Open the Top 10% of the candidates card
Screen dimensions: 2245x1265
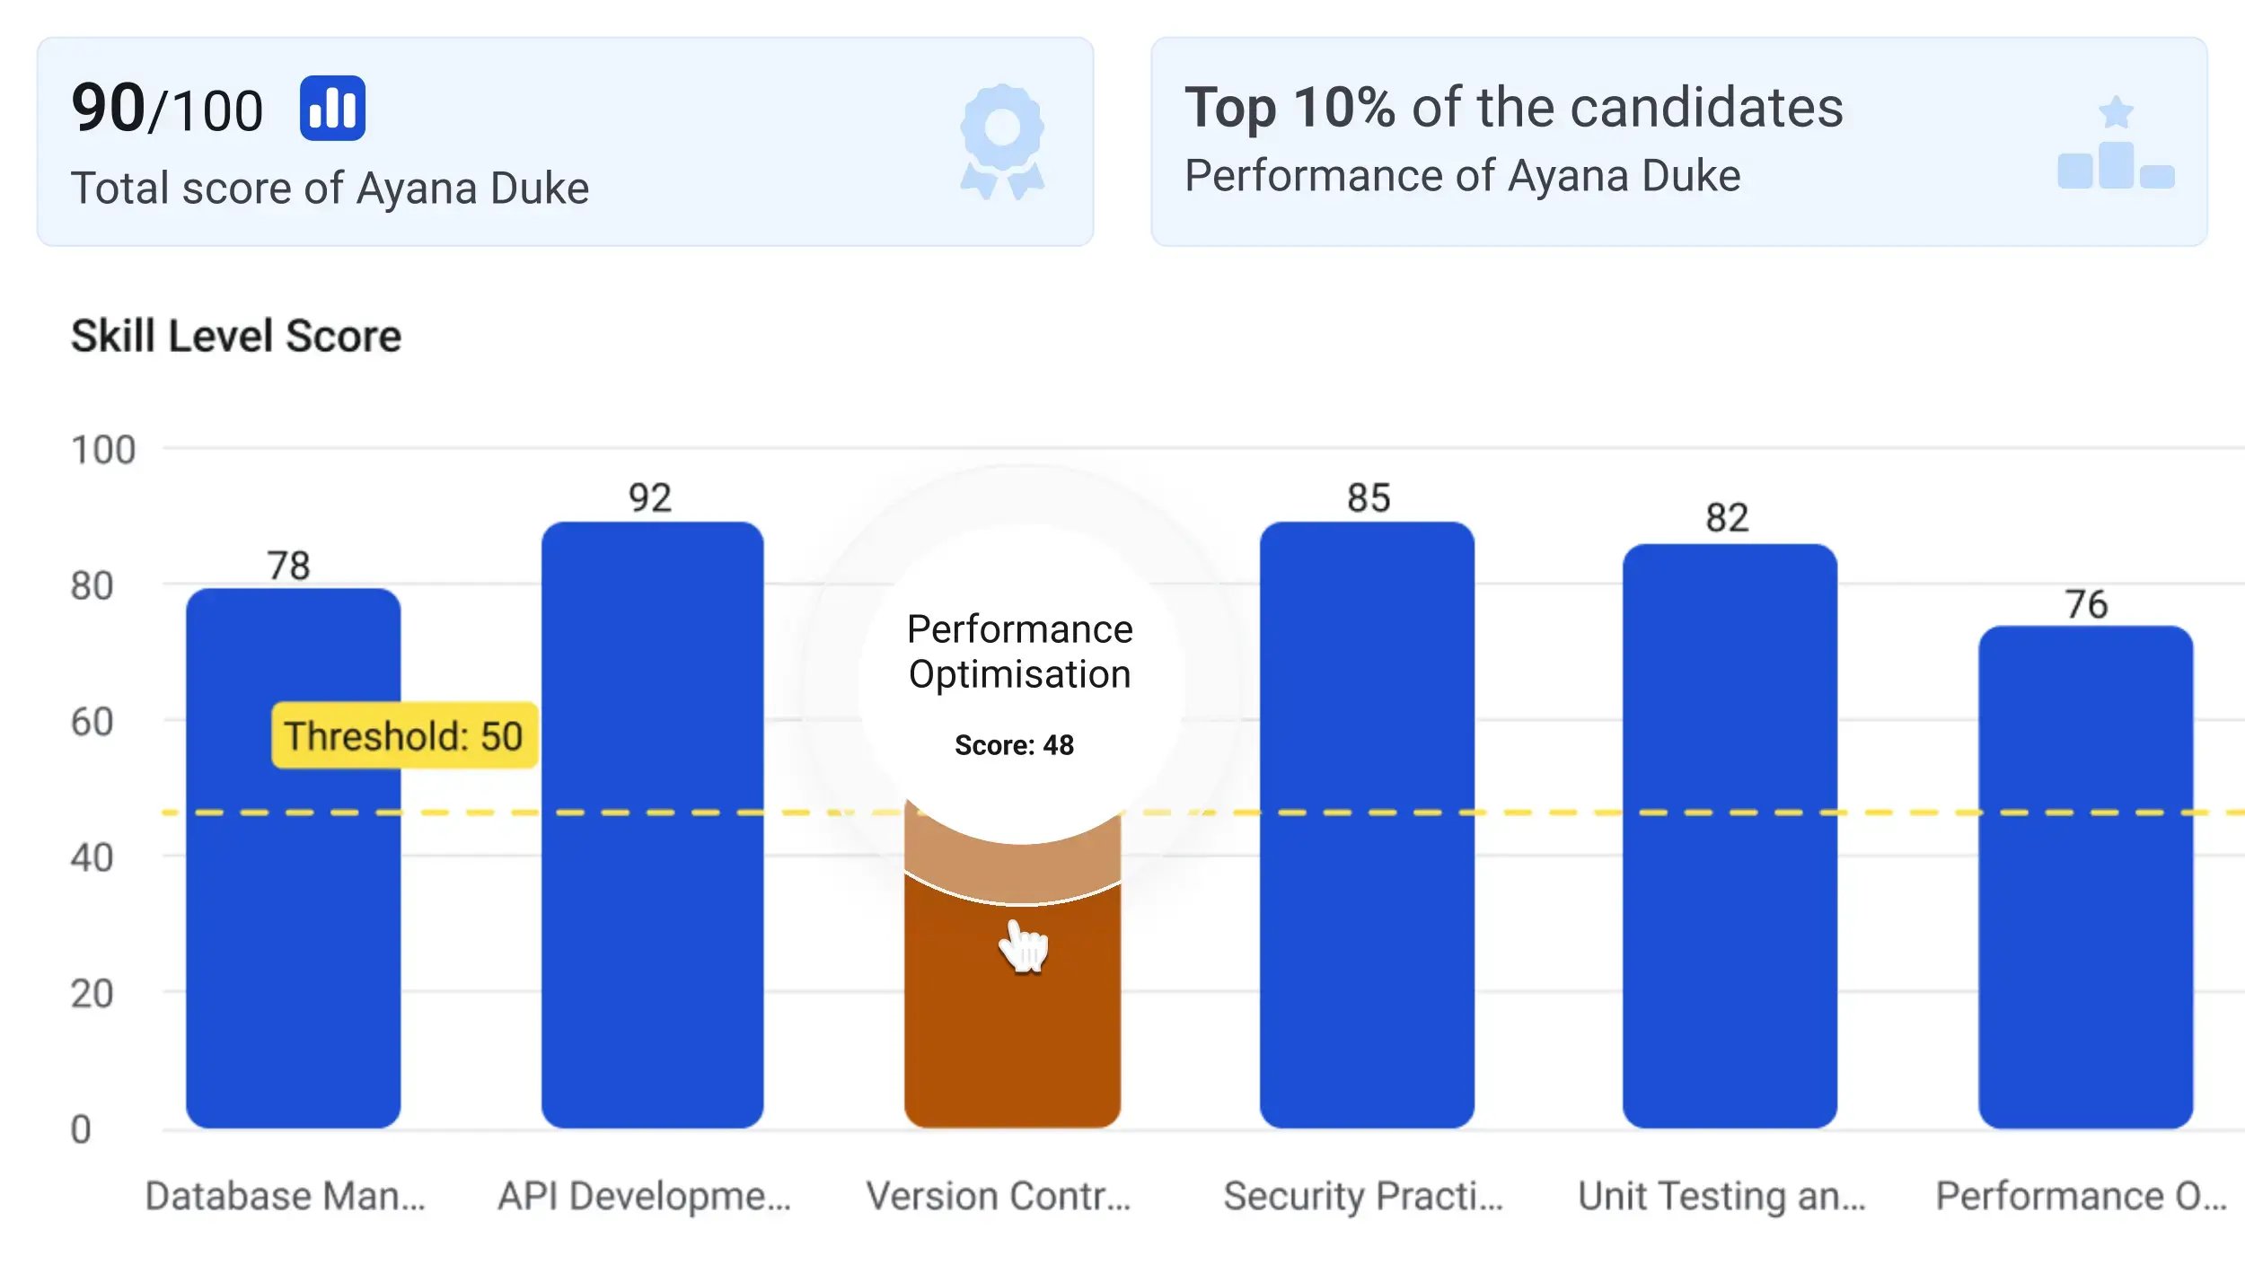coord(1678,142)
